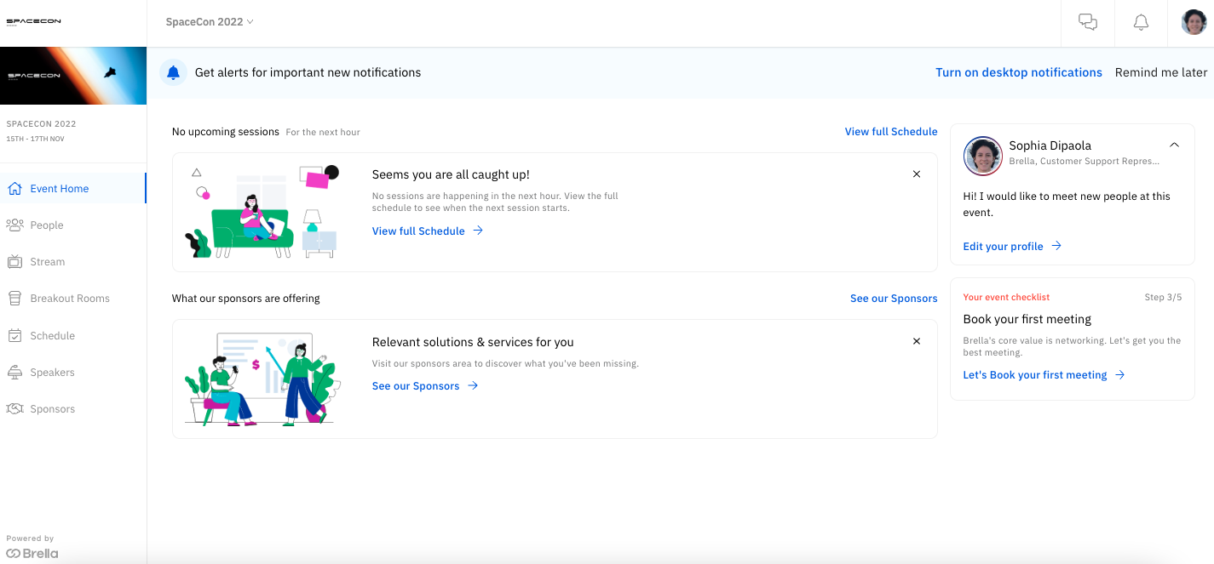
Task: Click arrow next to View full Schedule
Action: click(x=478, y=231)
